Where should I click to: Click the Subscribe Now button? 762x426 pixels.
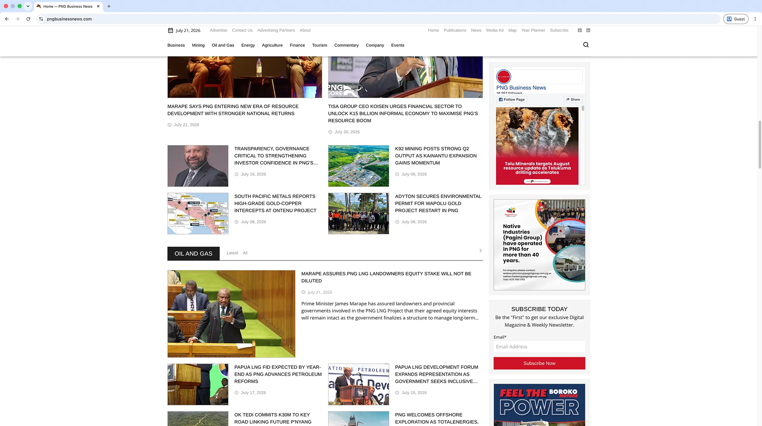click(x=539, y=363)
